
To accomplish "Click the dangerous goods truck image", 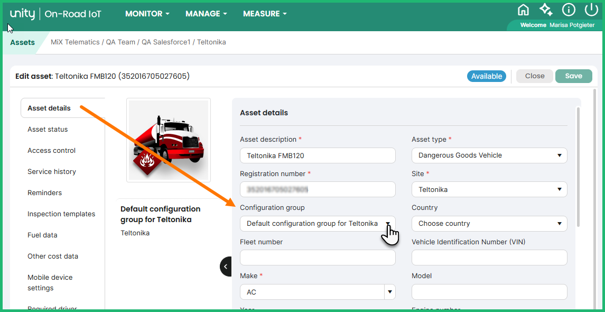I will click(x=169, y=140).
